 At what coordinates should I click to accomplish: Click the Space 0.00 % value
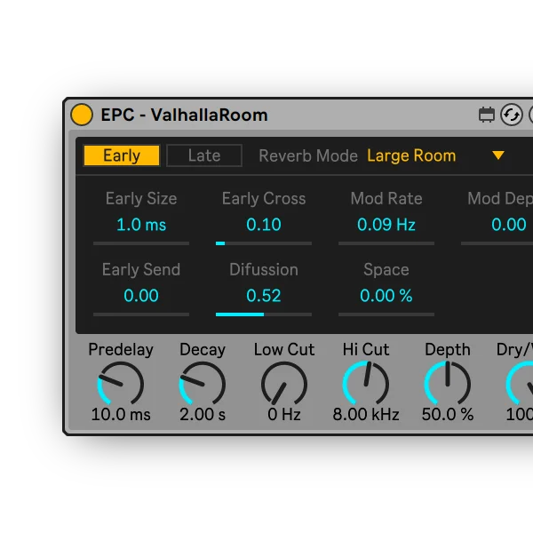coord(386,296)
